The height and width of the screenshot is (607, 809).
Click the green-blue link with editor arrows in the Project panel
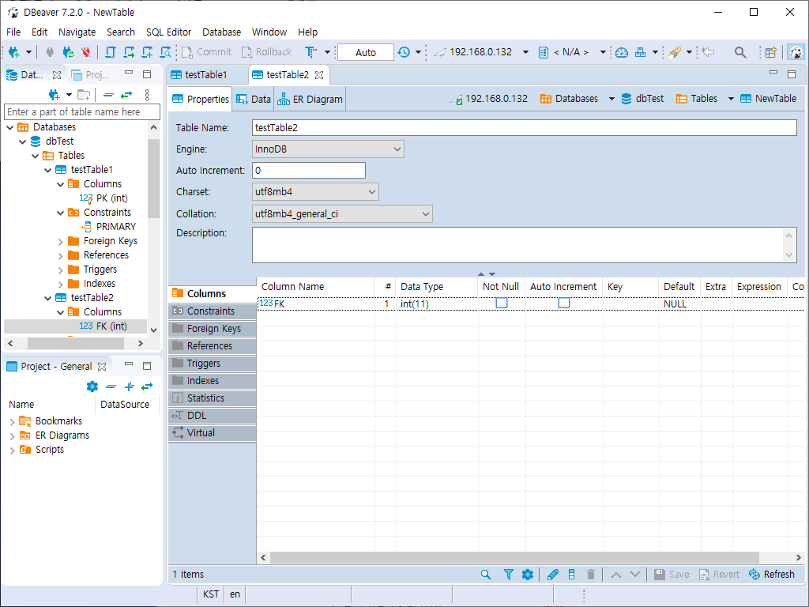147,386
